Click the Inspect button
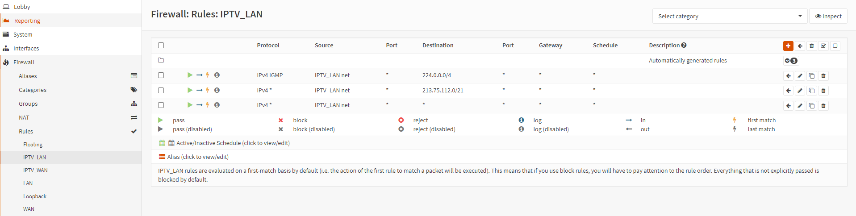Image resolution: width=856 pixels, height=216 pixels. (828, 16)
